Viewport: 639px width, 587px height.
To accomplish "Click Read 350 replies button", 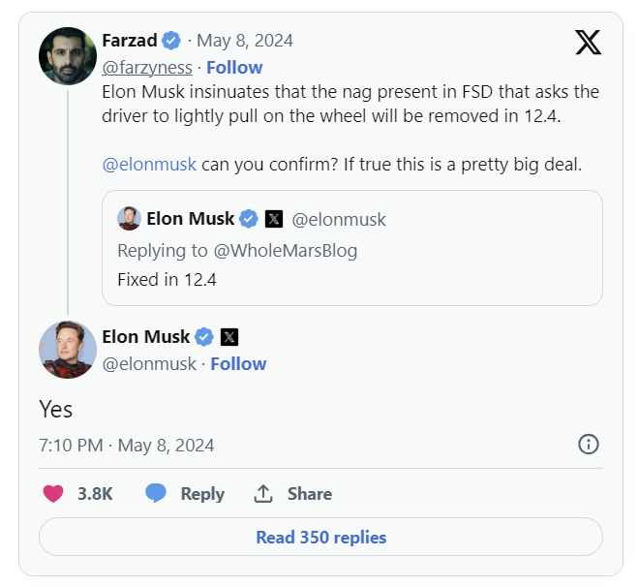I will 320,537.
